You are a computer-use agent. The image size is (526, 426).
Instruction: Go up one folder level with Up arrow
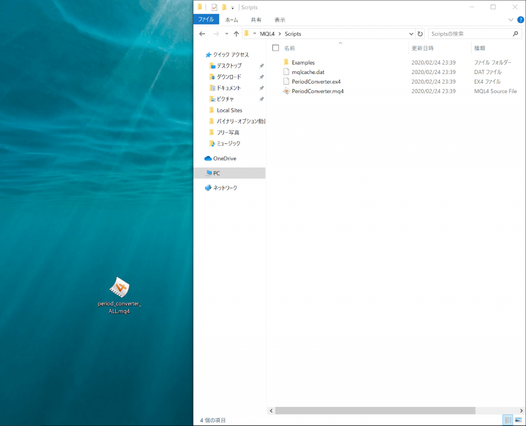pos(236,33)
